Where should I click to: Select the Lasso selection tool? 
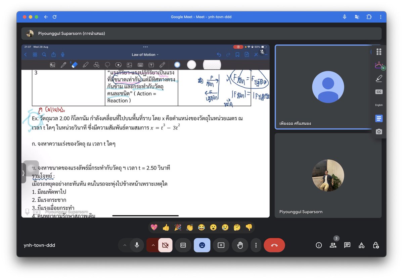coord(107,65)
